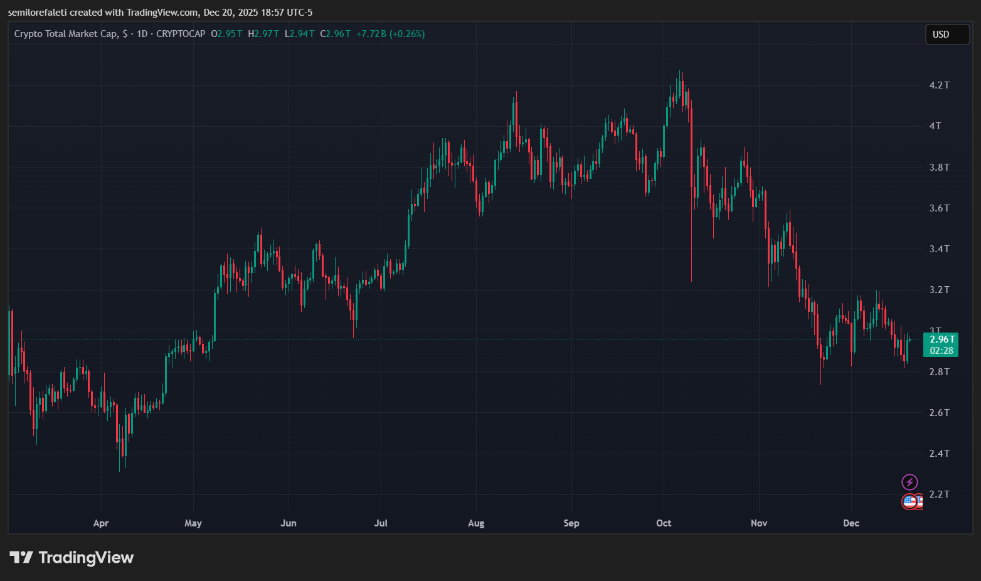
Task: Click the Dec label on the time axis
Action: pos(851,523)
